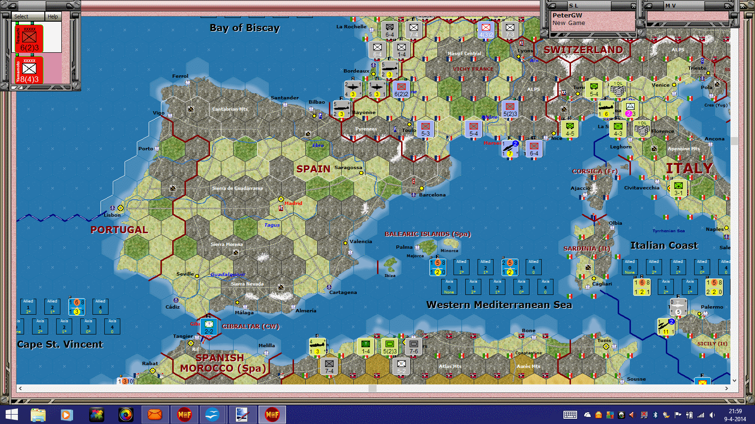Select the 6(2)2 HQ unit near Bordeaux
This screenshot has height=424, width=755.
click(401, 90)
